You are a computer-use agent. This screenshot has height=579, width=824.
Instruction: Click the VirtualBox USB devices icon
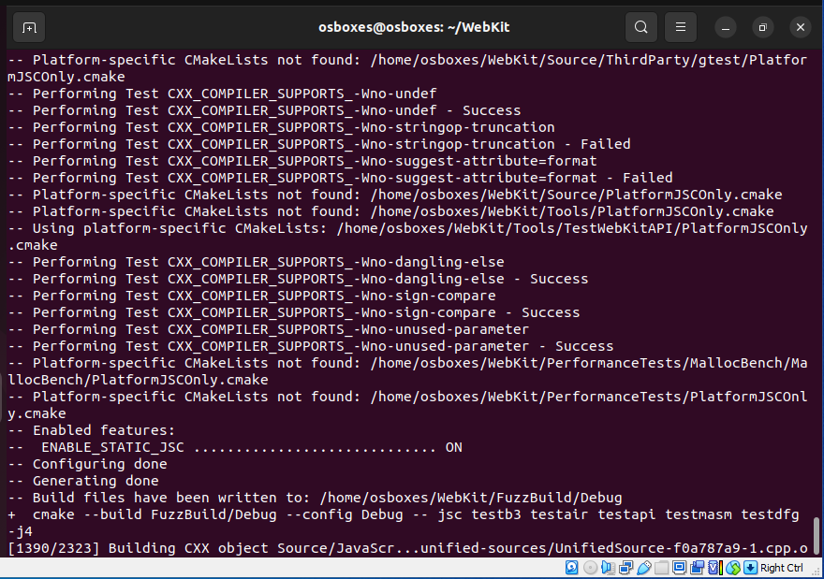tap(644, 568)
